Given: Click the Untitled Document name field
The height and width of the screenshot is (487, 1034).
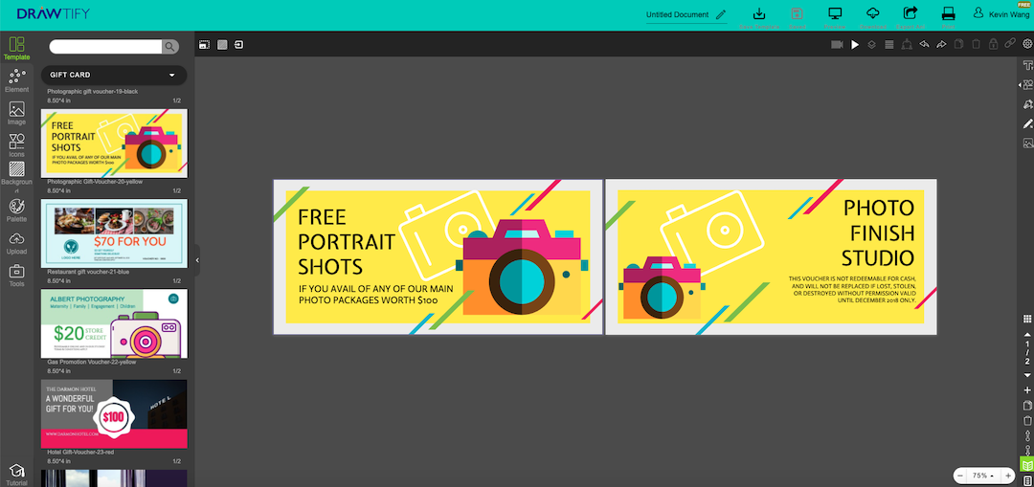Looking at the screenshot, I should (677, 14).
